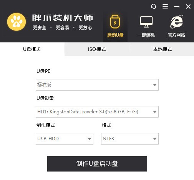The width and height of the screenshot is (194, 180).
Task: Expand the U盘PE 标准版 dropdown
Action: click(x=97, y=85)
